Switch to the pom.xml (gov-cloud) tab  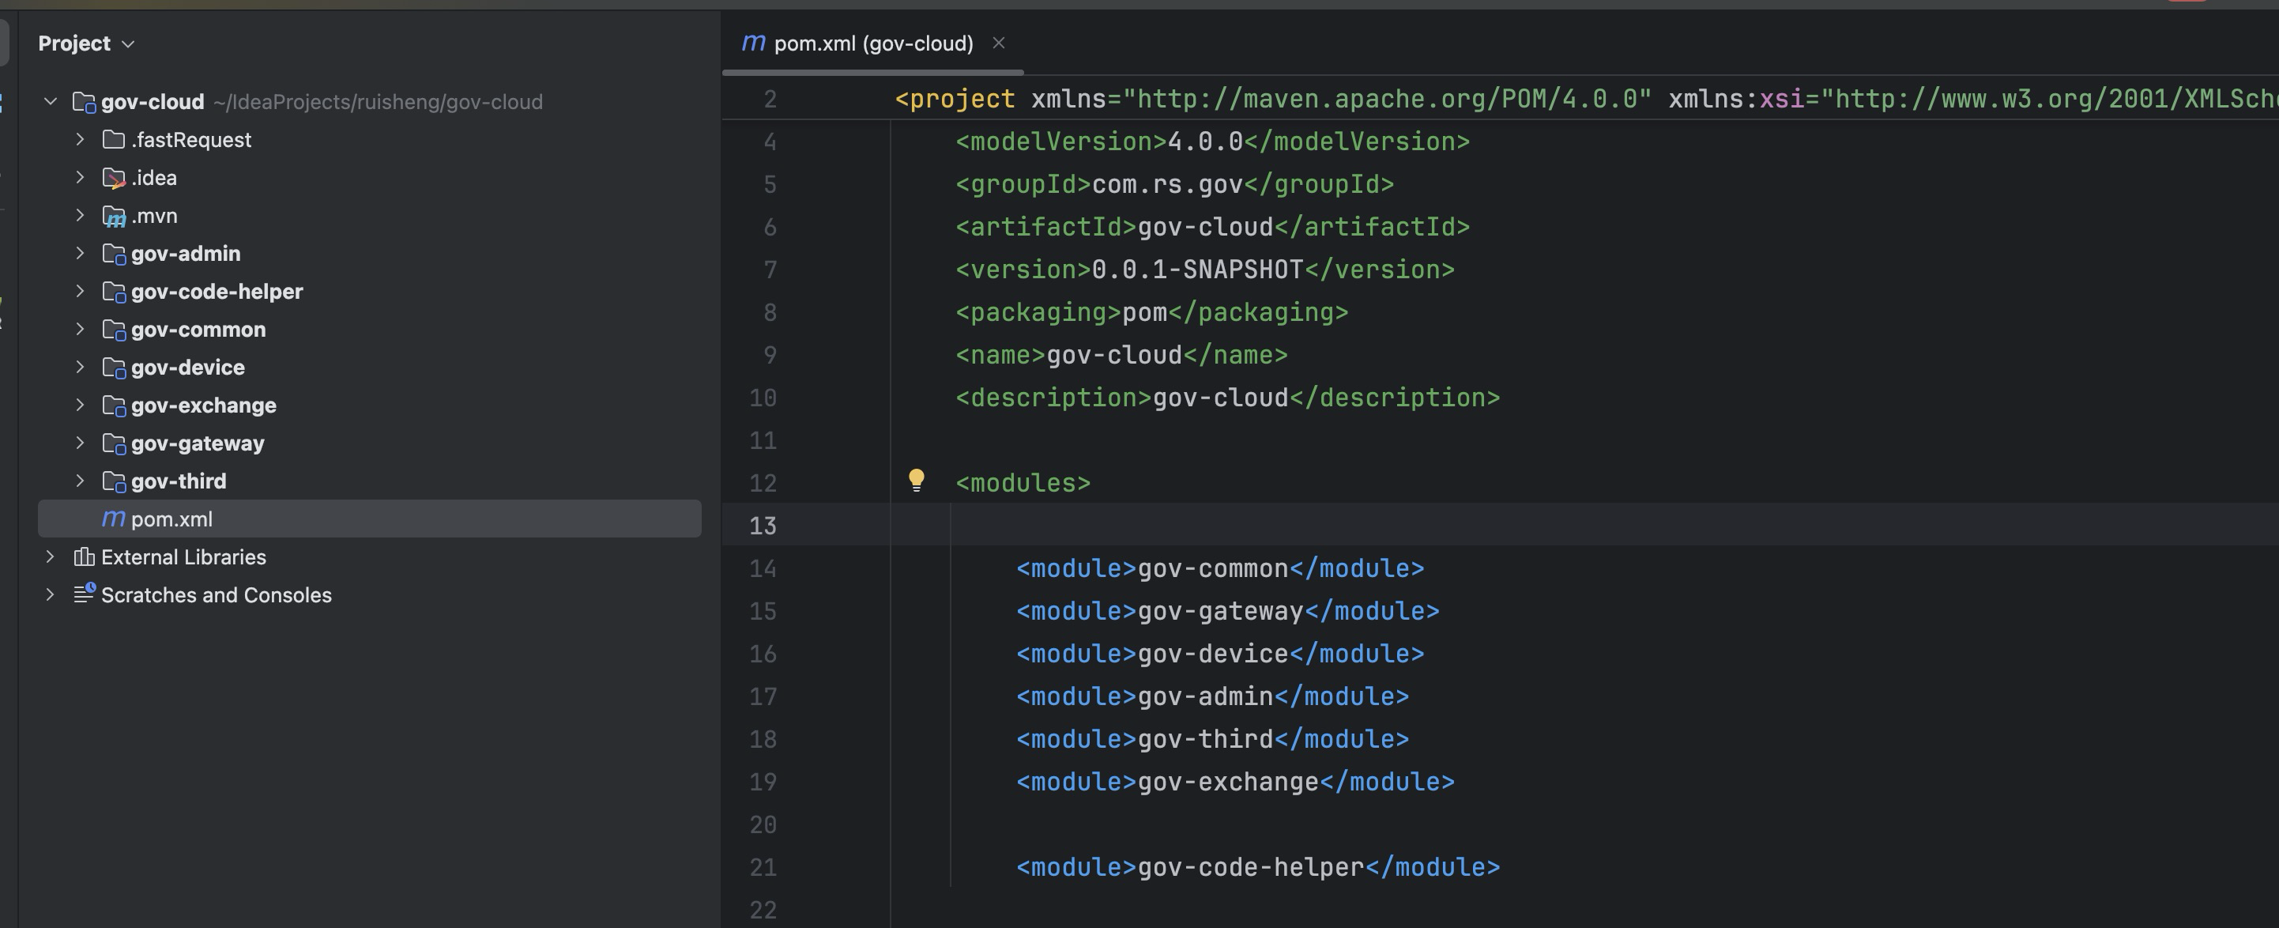pyautogui.click(x=872, y=43)
